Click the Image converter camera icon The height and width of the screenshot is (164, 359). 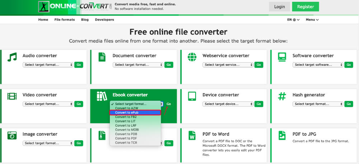tap(13, 136)
